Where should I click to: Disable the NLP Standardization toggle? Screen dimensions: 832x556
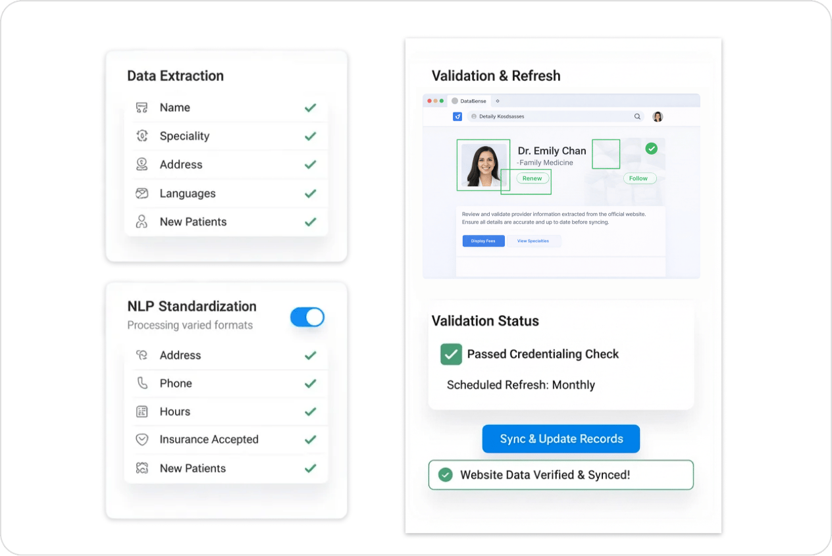click(307, 317)
